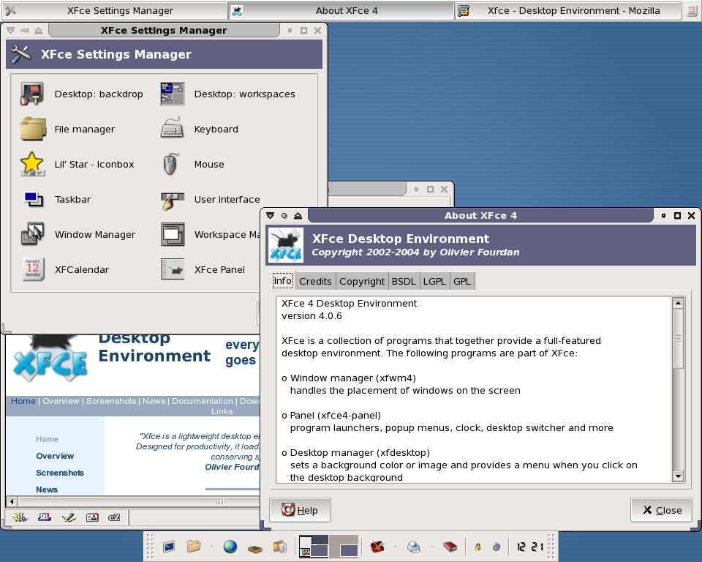Click the "version 4.0.6" text line
Viewport: 702px width, 562px height.
pyautogui.click(x=312, y=316)
